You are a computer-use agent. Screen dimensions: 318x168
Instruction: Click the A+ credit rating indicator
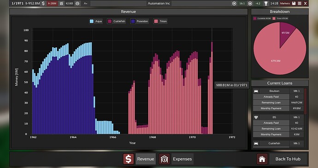pos(85,3)
